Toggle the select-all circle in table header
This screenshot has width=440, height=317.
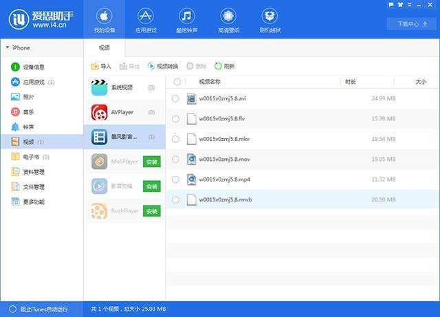(x=177, y=82)
